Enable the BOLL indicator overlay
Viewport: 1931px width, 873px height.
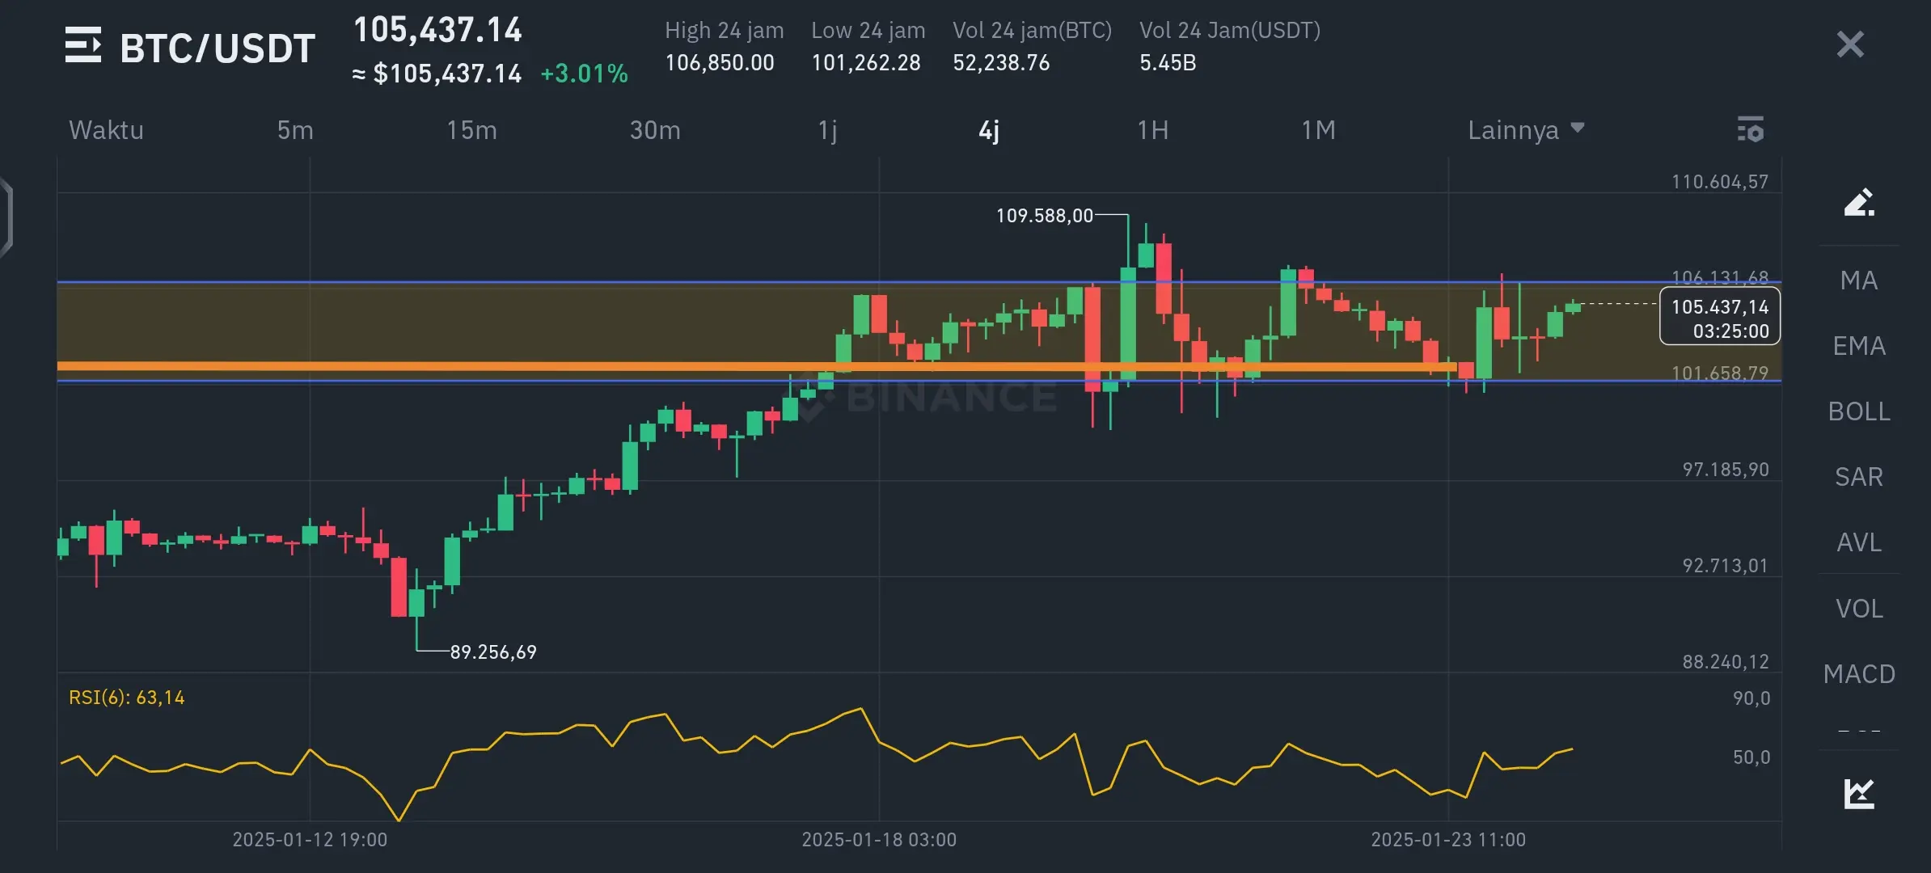click(x=1858, y=411)
